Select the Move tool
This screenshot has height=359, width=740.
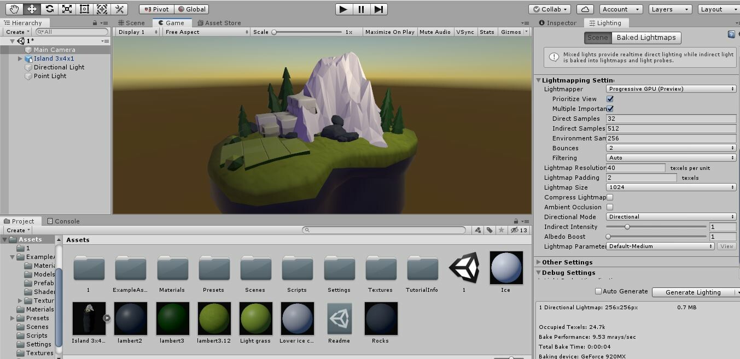[32, 8]
